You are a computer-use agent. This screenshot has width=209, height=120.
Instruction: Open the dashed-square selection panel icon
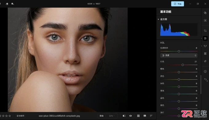pos(205,20)
